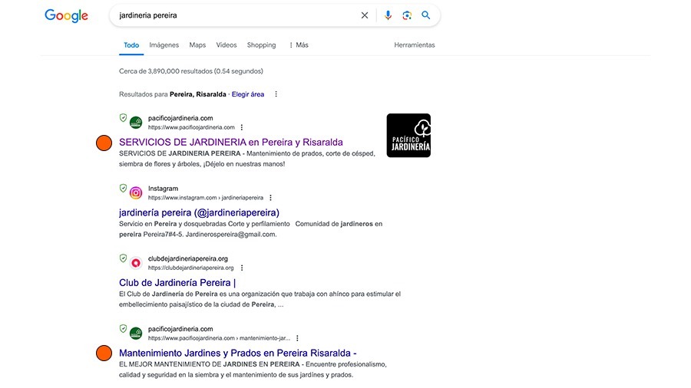Click the Elegir área link
The image size is (691, 388).
coord(248,94)
